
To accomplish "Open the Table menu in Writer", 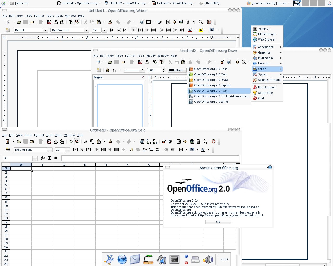I will pyautogui.click(x=50, y=16).
